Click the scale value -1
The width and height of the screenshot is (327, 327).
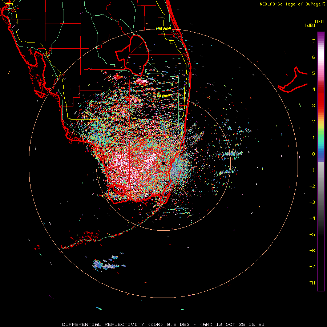click(x=312, y=170)
